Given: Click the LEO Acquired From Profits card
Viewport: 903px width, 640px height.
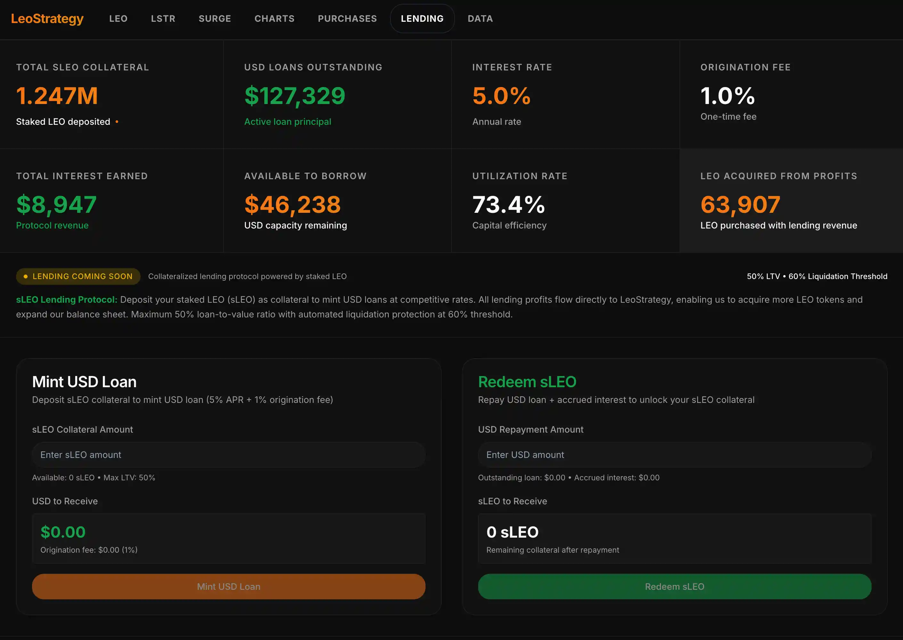Looking at the screenshot, I should pos(791,201).
